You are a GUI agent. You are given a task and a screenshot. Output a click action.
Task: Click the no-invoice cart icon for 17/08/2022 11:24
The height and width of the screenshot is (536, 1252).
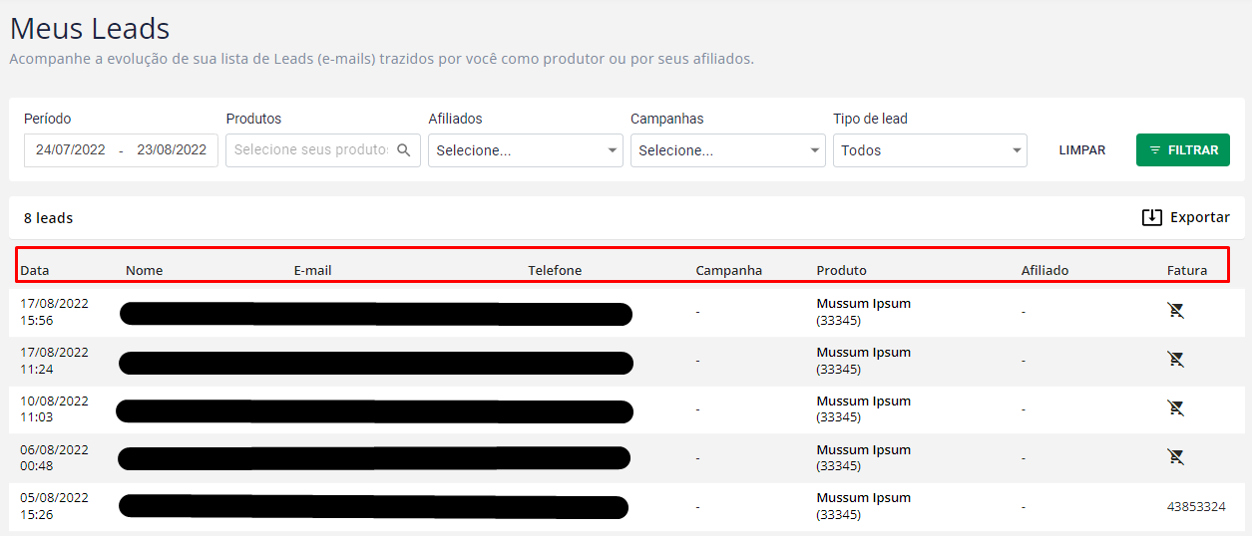click(1176, 360)
